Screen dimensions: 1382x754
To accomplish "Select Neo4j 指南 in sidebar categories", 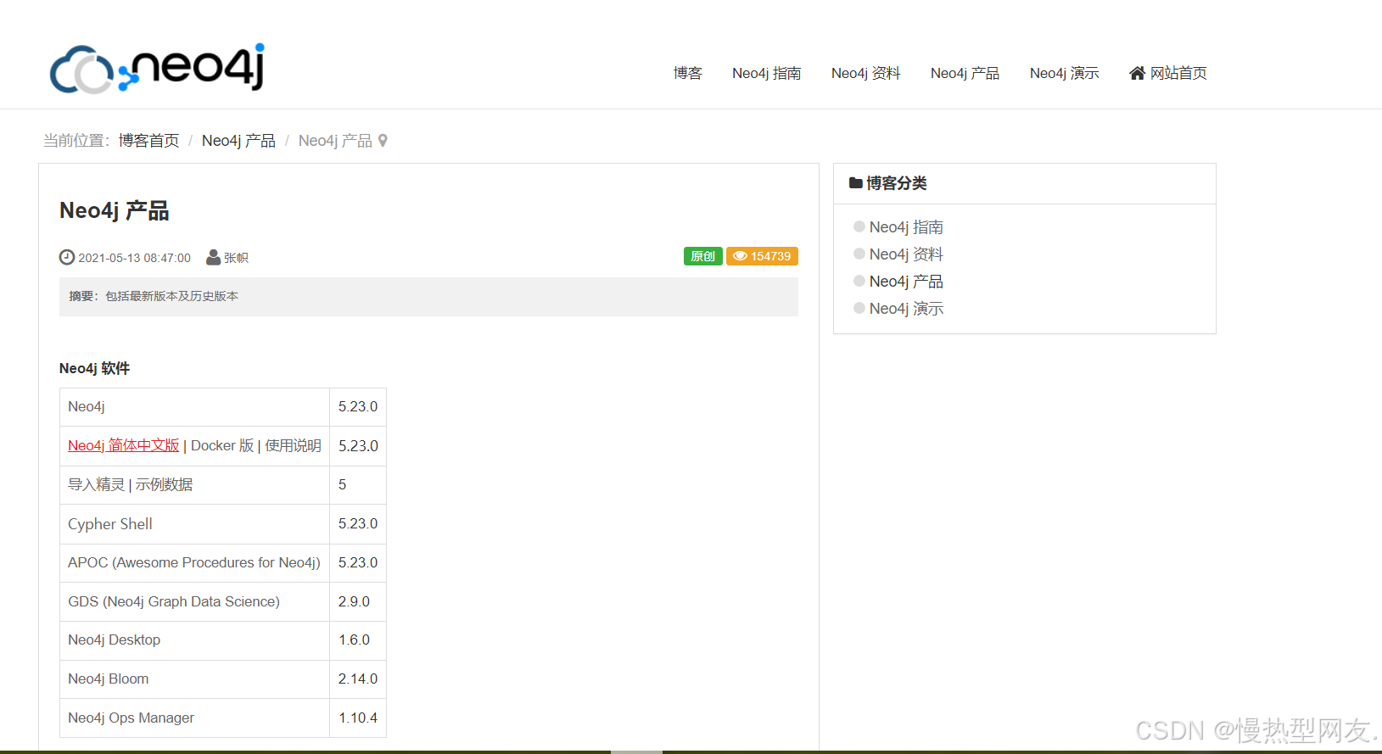I will (x=906, y=227).
